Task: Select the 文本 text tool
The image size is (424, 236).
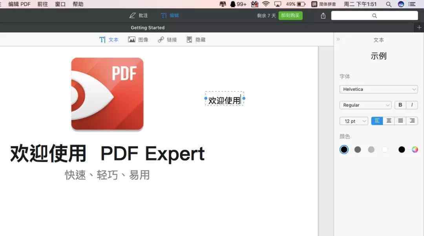Action: coord(108,40)
